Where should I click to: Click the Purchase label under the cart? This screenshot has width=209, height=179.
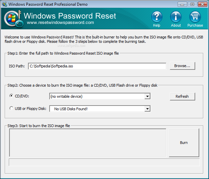(195, 25)
